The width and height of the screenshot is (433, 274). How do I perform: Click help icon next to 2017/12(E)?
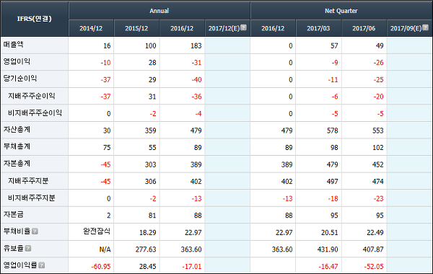243,27
